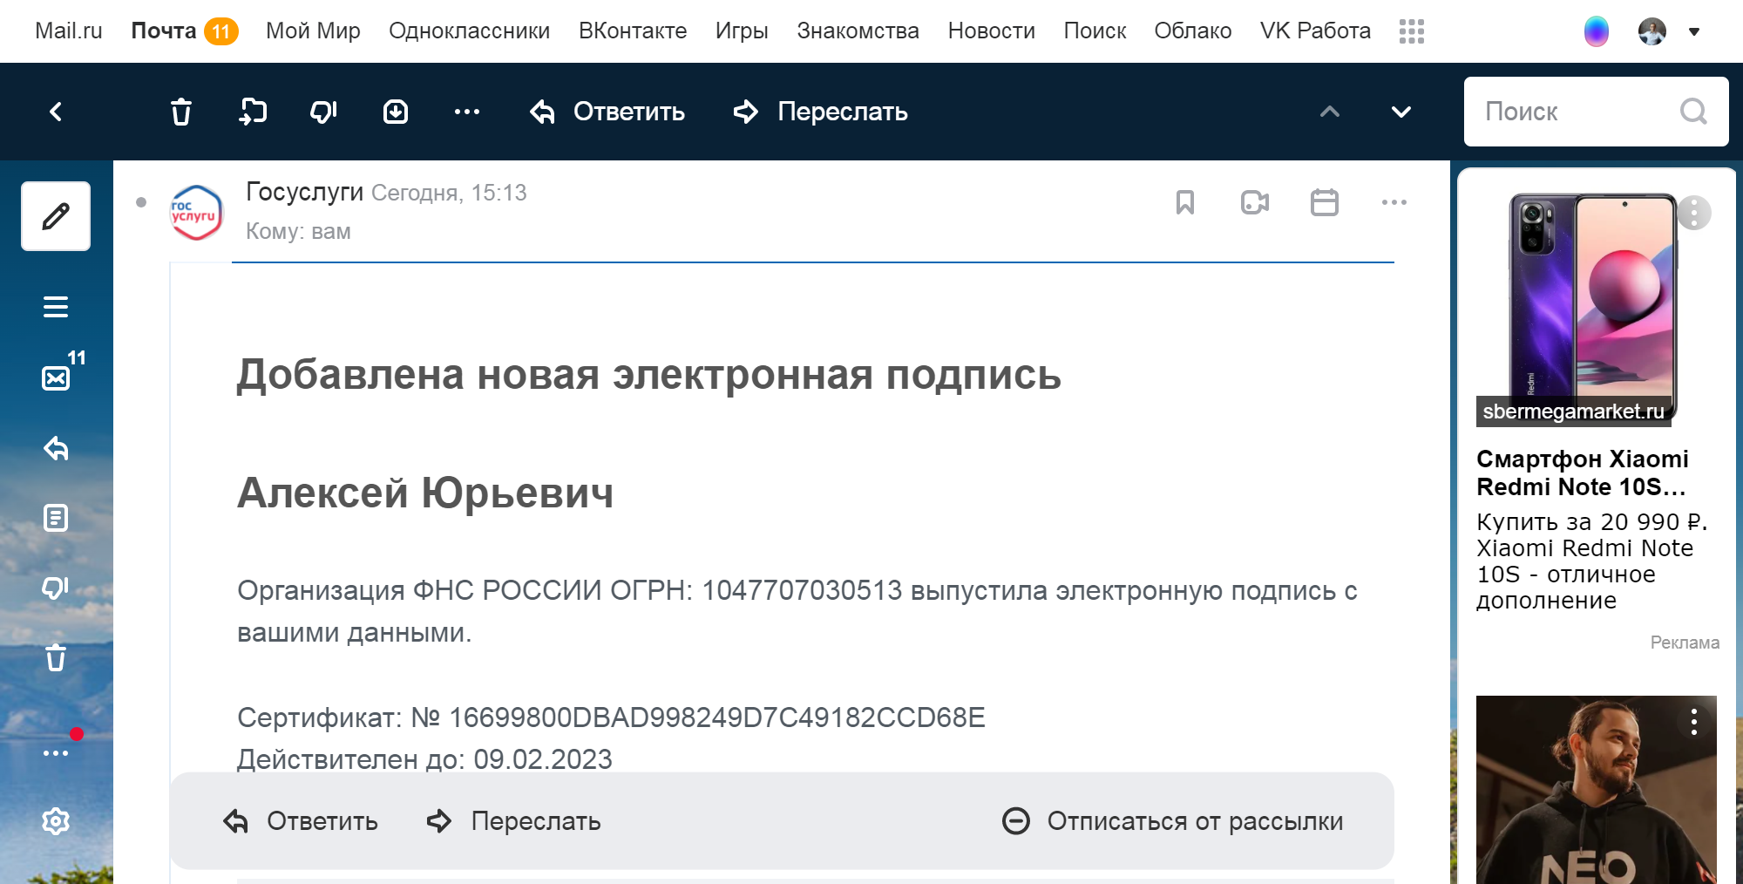Open trash folder in sidebar

56,657
